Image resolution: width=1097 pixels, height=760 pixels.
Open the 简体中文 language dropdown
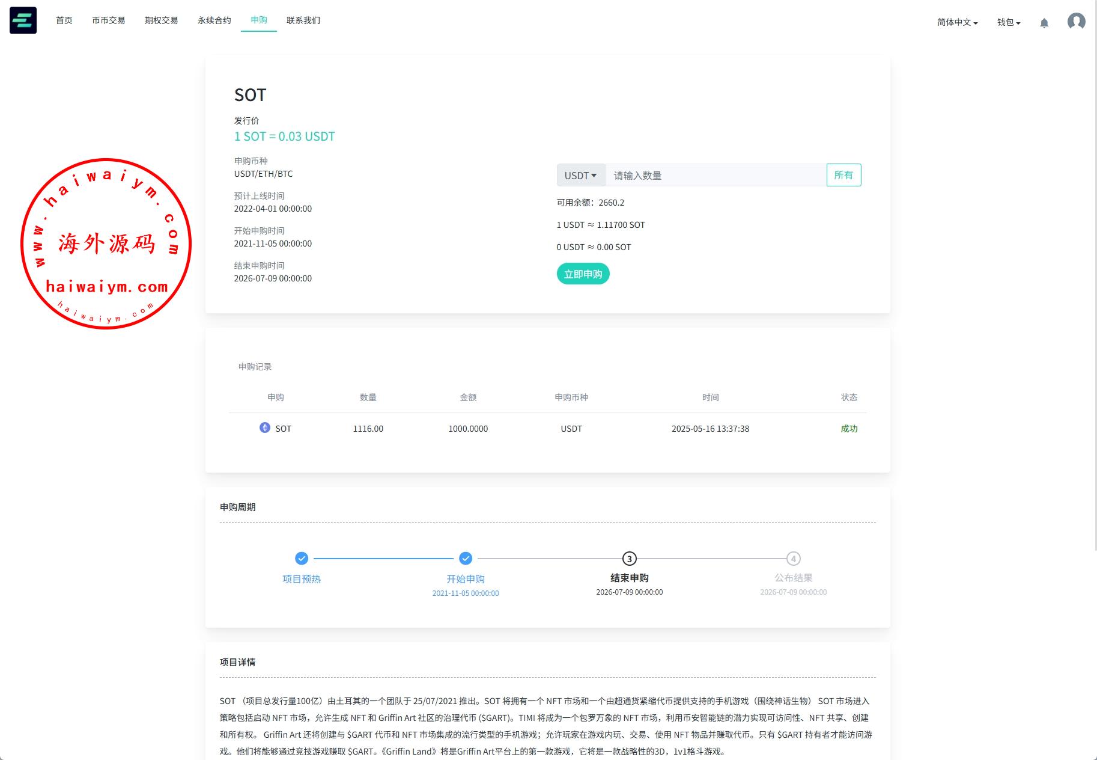957,22
